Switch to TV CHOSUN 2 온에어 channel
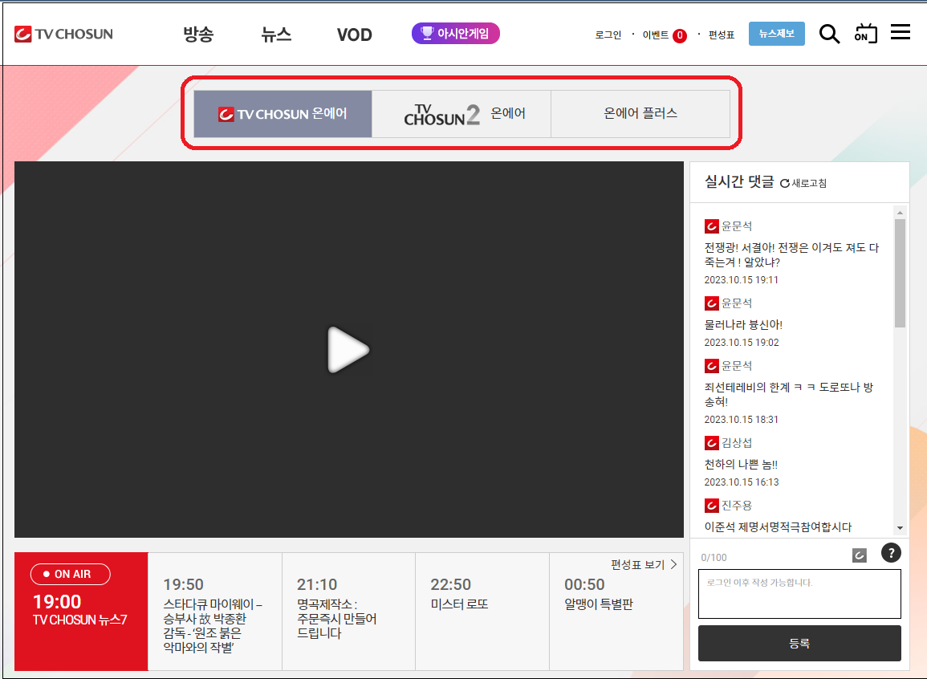927x679 pixels. click(461, 114)
